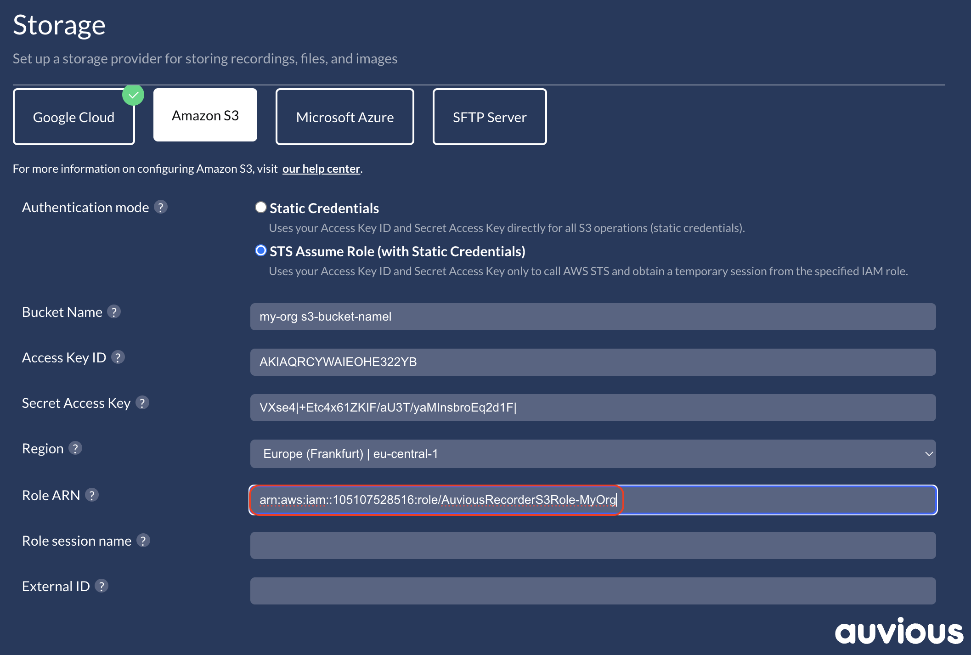
Task: Click help icon next to Role ARN
Action: coord(92,495)
